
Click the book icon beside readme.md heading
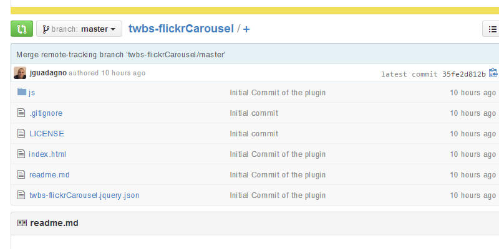coord(22,223)
